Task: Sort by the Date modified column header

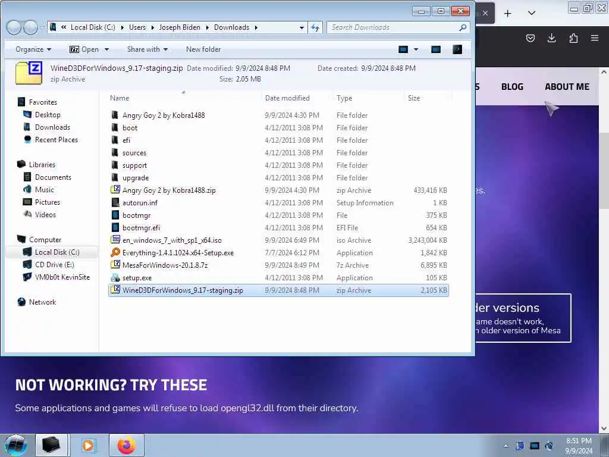Action: point(297,98)
